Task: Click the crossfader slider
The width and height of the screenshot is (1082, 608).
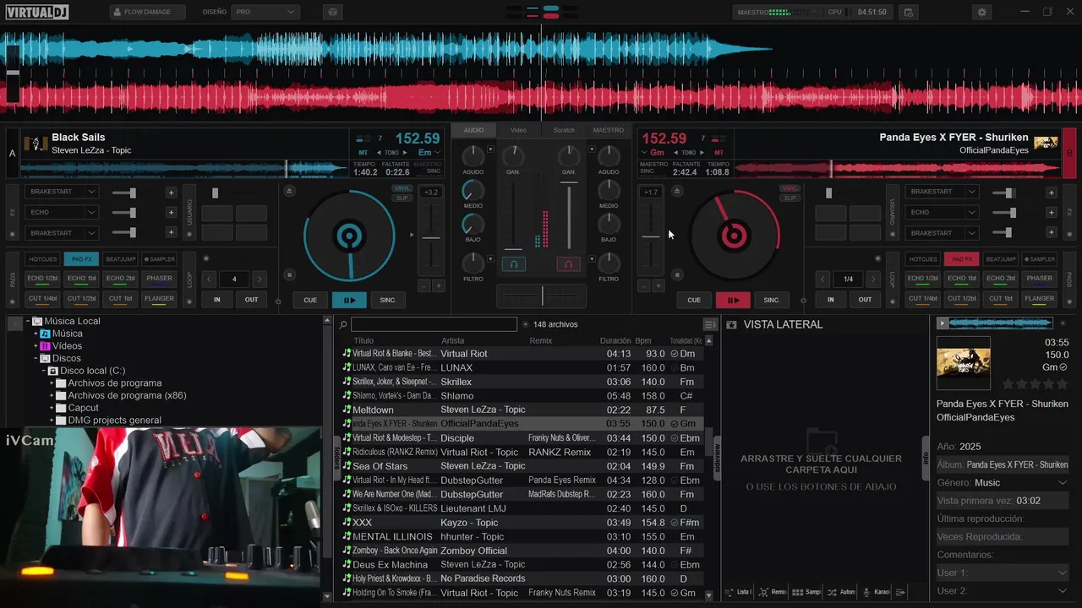Action: click(x=542, y=296)
